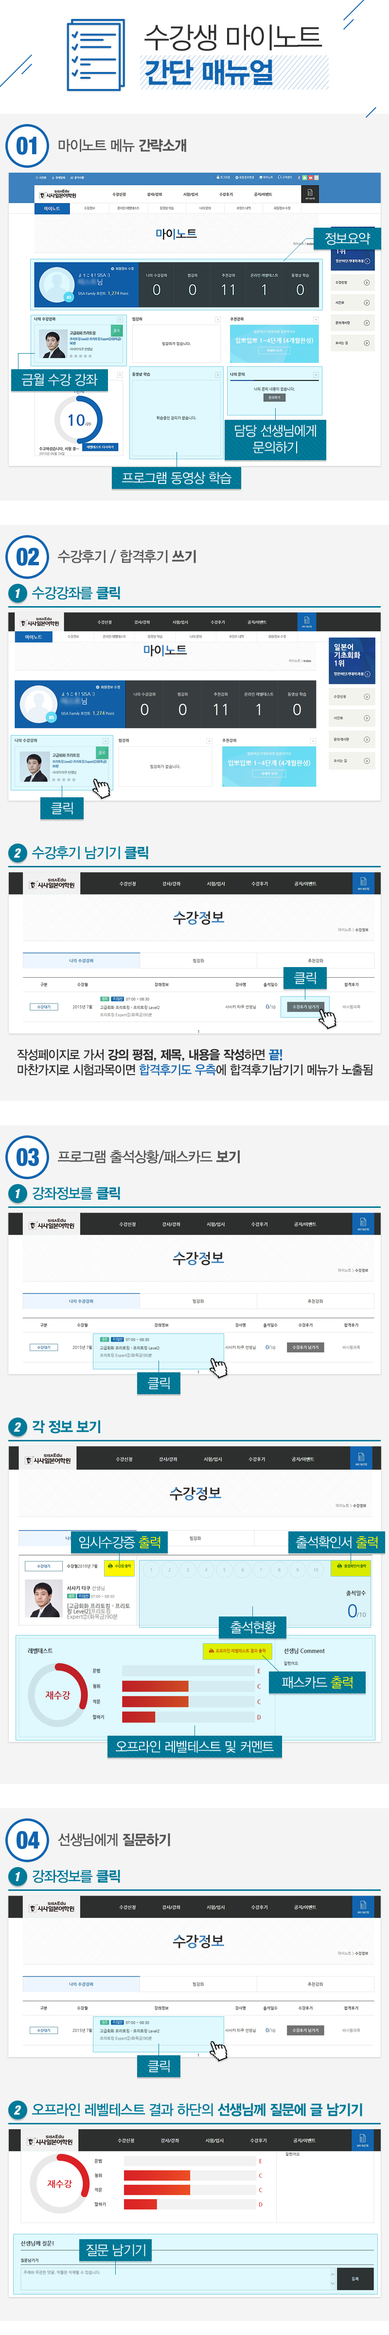
Task: Click the 담당 선생님에게 문의하기 callout box
Action: [x=275, y=439]
